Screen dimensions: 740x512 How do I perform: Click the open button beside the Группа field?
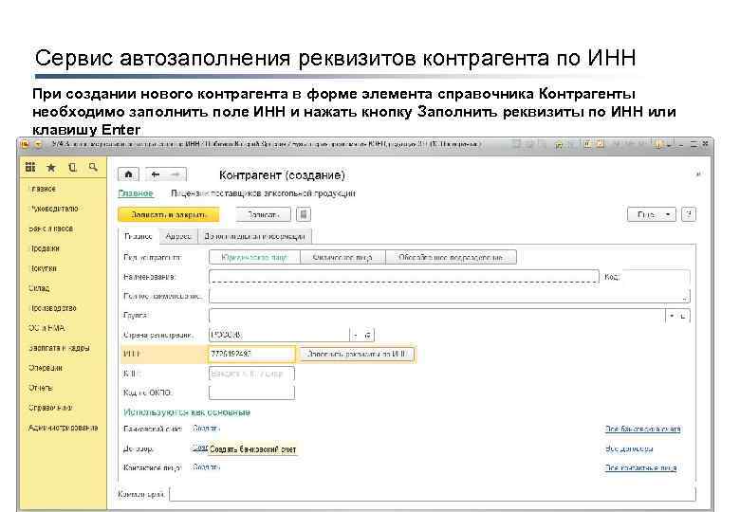click(x=684, y=316)
